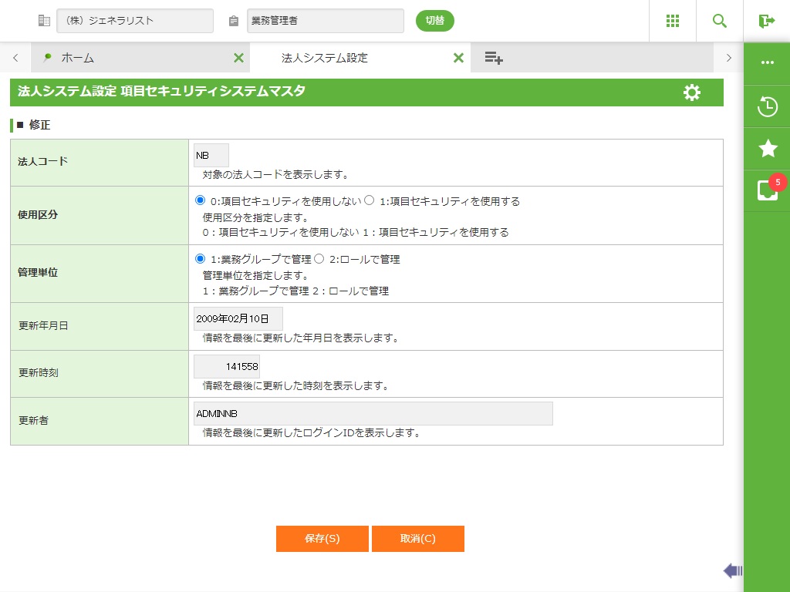Image resolution: width=790 pixels, height=592 pixels.
Task: Choose 1:業務グループで管理 radio option
Action: tap(201, 259)
